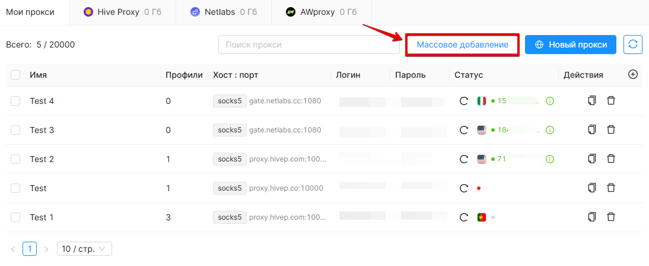Screen dimensions: 649x266
Task: Tick the Test 2 row checkbox
Action: 15,159
